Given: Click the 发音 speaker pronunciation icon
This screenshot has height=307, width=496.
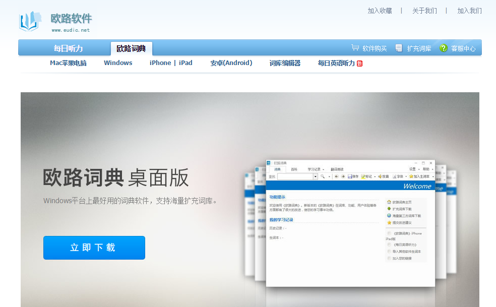Looking at the screenshot, I should tap(380, 176).
